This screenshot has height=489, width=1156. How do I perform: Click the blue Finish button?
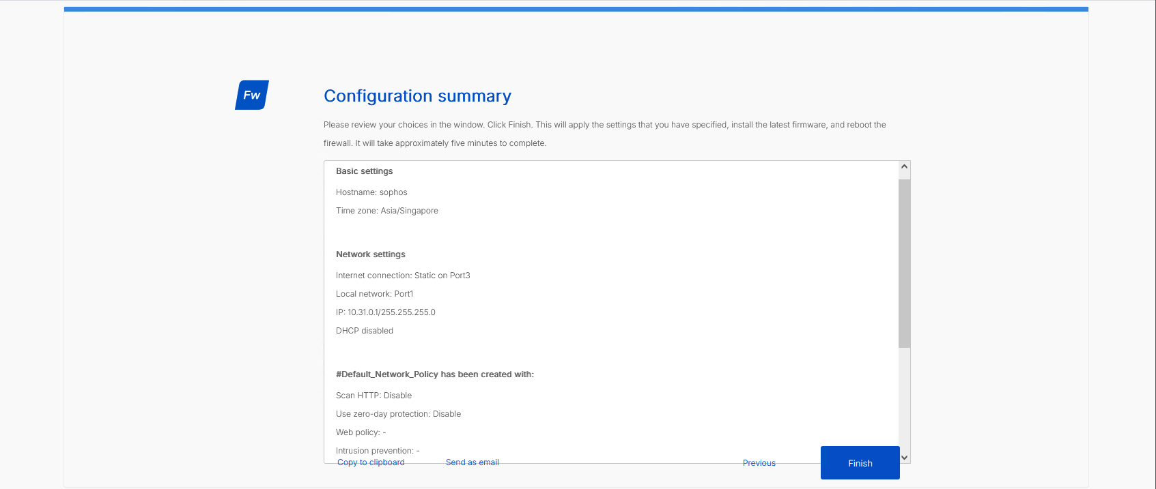[x=860, y=463]
